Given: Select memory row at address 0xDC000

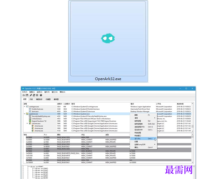Looking at the screenshot, I should pos(109,155).
